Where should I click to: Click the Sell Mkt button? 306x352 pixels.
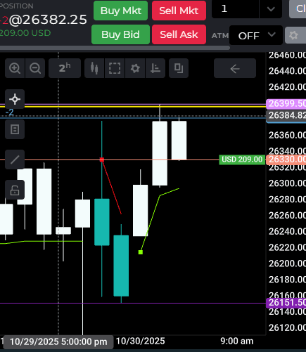coord(179,11)
